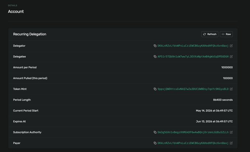Click the Amount per Period label
Image resolution: width=250 pixels, height=152 pixels.
tap(25, 67)
